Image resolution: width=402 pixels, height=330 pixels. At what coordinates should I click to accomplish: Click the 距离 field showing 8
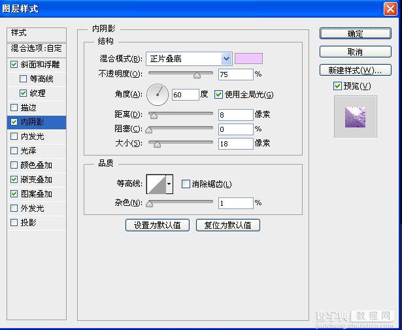235,115
